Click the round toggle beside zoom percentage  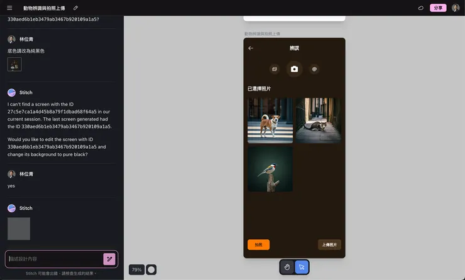coord(151,269)
